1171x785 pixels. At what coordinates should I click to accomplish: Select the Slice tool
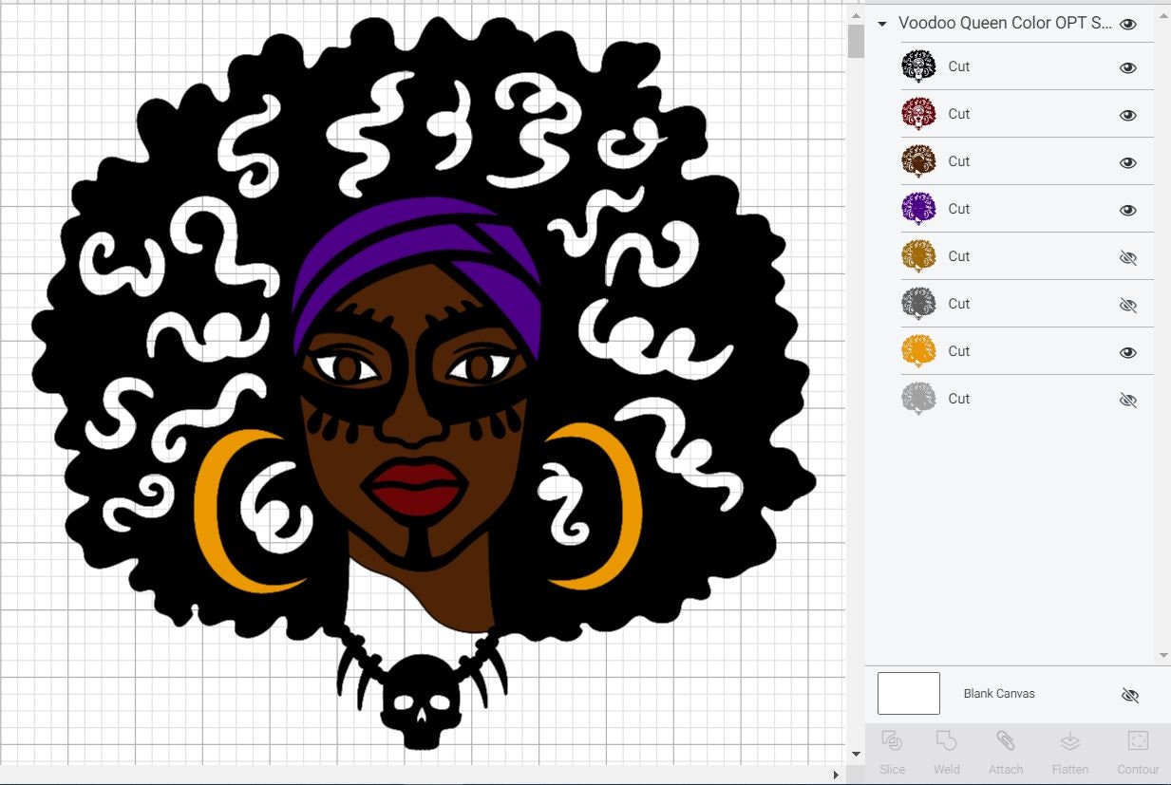pyautogui.click(x=892, y=753)
